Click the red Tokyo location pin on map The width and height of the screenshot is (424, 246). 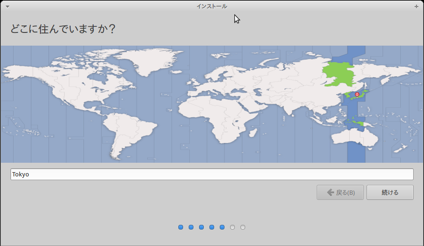[357, 95]
